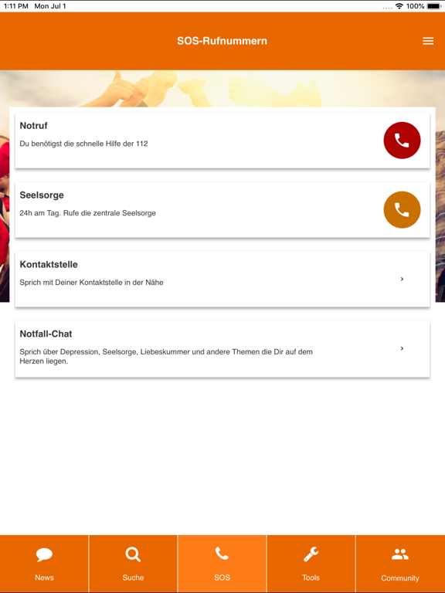Tap the 1:11 PM clock in status bar
Viewport: 445px width, 593px height.
coord(16,6)
